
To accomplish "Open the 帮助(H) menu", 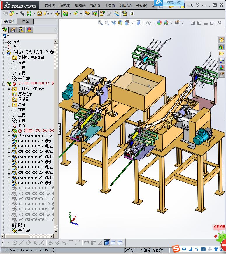I will click(141, 6).
